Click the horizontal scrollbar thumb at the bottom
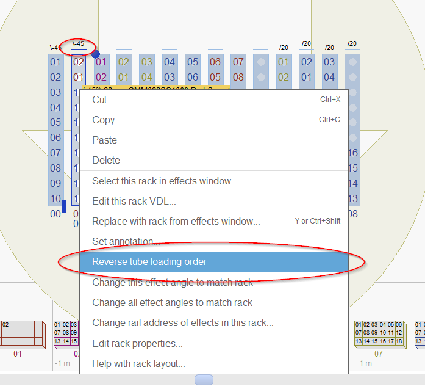 pyautogui.click(x=204, y=380)
